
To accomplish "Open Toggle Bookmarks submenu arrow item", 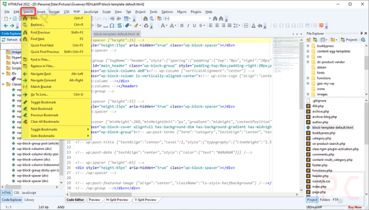I will (x=56, y=129).
